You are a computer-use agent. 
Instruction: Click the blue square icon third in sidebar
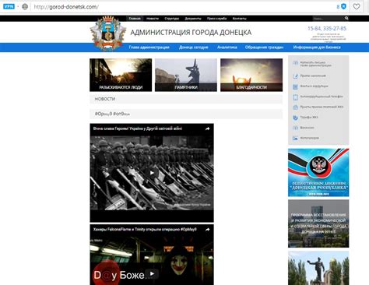(295, 86)
